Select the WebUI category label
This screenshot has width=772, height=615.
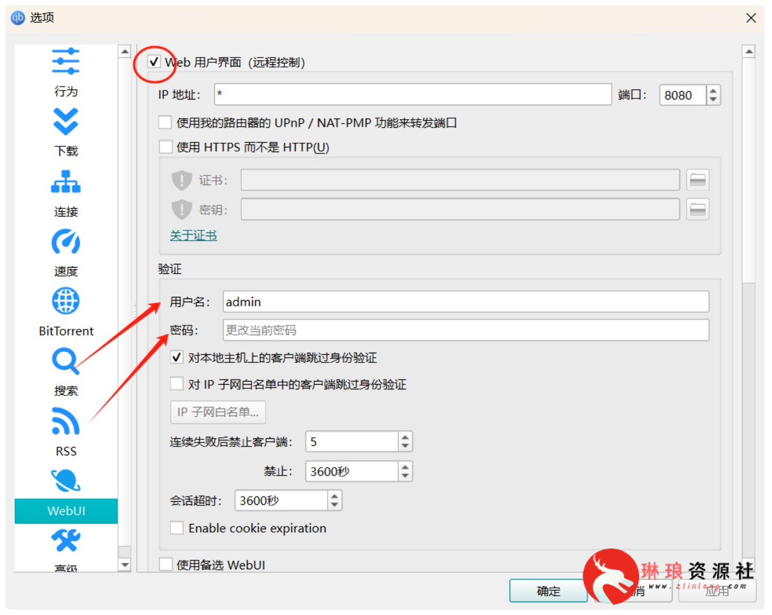66,511
